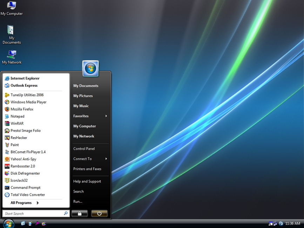Launch Command Prompt
Screen dimensions: 304x228
pos(25,188)
